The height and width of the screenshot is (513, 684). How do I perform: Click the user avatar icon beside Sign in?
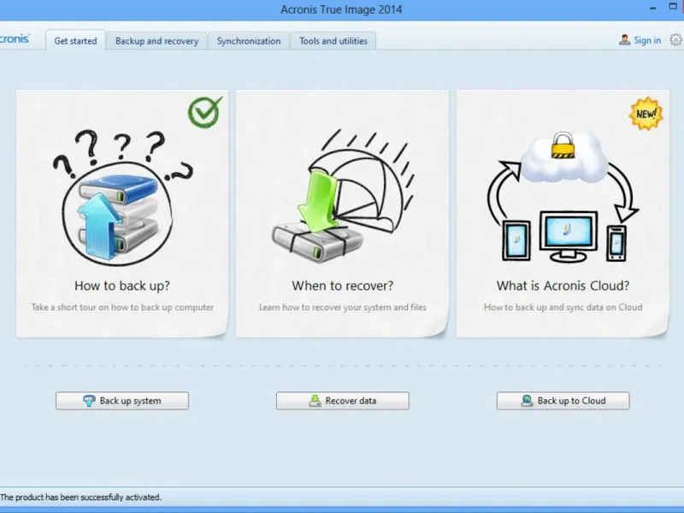click(x=625, y=40)
